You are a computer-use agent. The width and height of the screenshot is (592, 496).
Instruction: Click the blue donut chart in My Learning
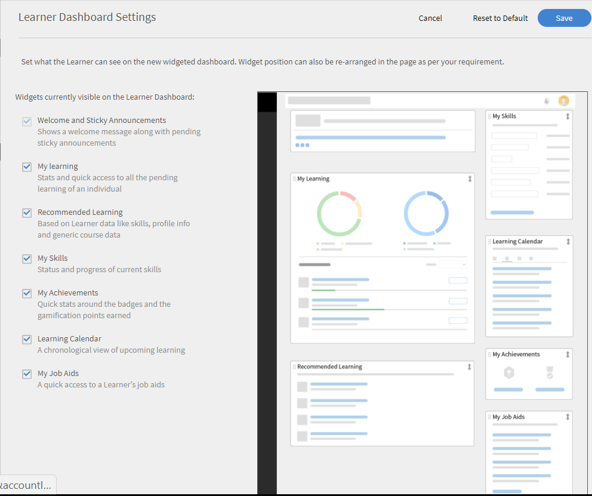pos(426,213)
